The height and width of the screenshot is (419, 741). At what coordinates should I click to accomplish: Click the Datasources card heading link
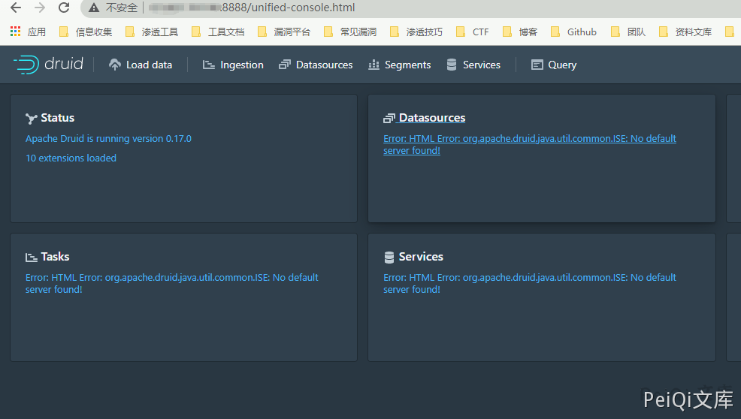tap(431, 118)
